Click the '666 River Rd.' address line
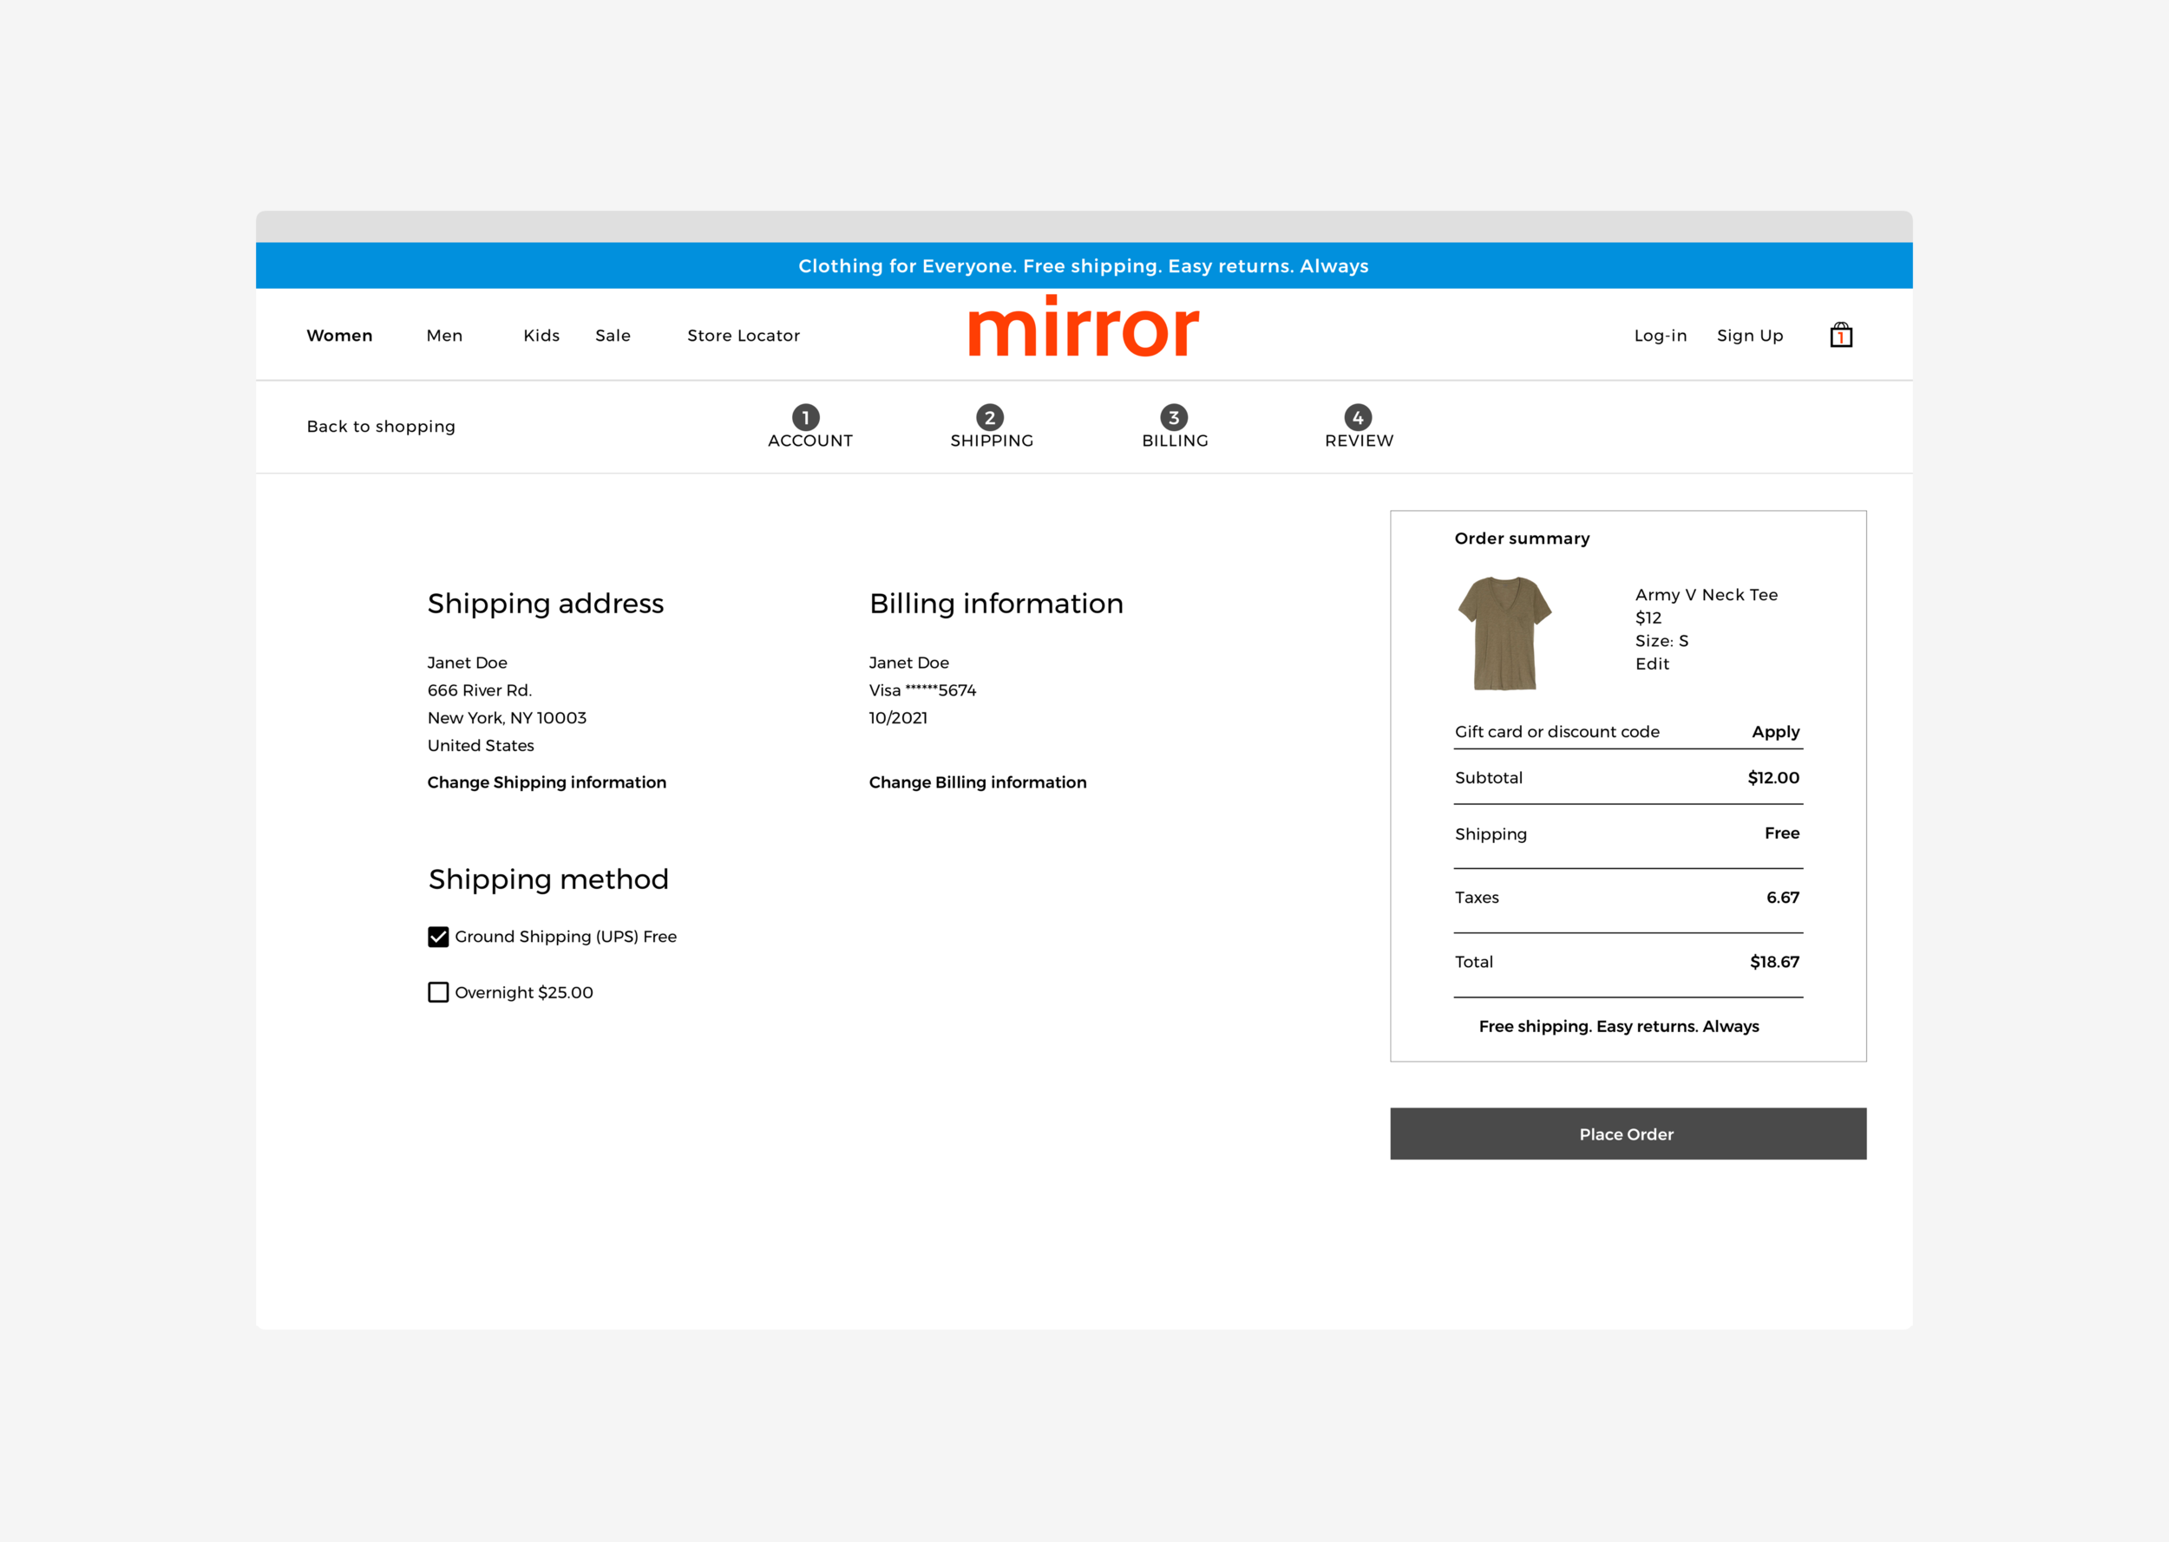The width and height of the screenshot is (2169, 1542). click(480, 690)
